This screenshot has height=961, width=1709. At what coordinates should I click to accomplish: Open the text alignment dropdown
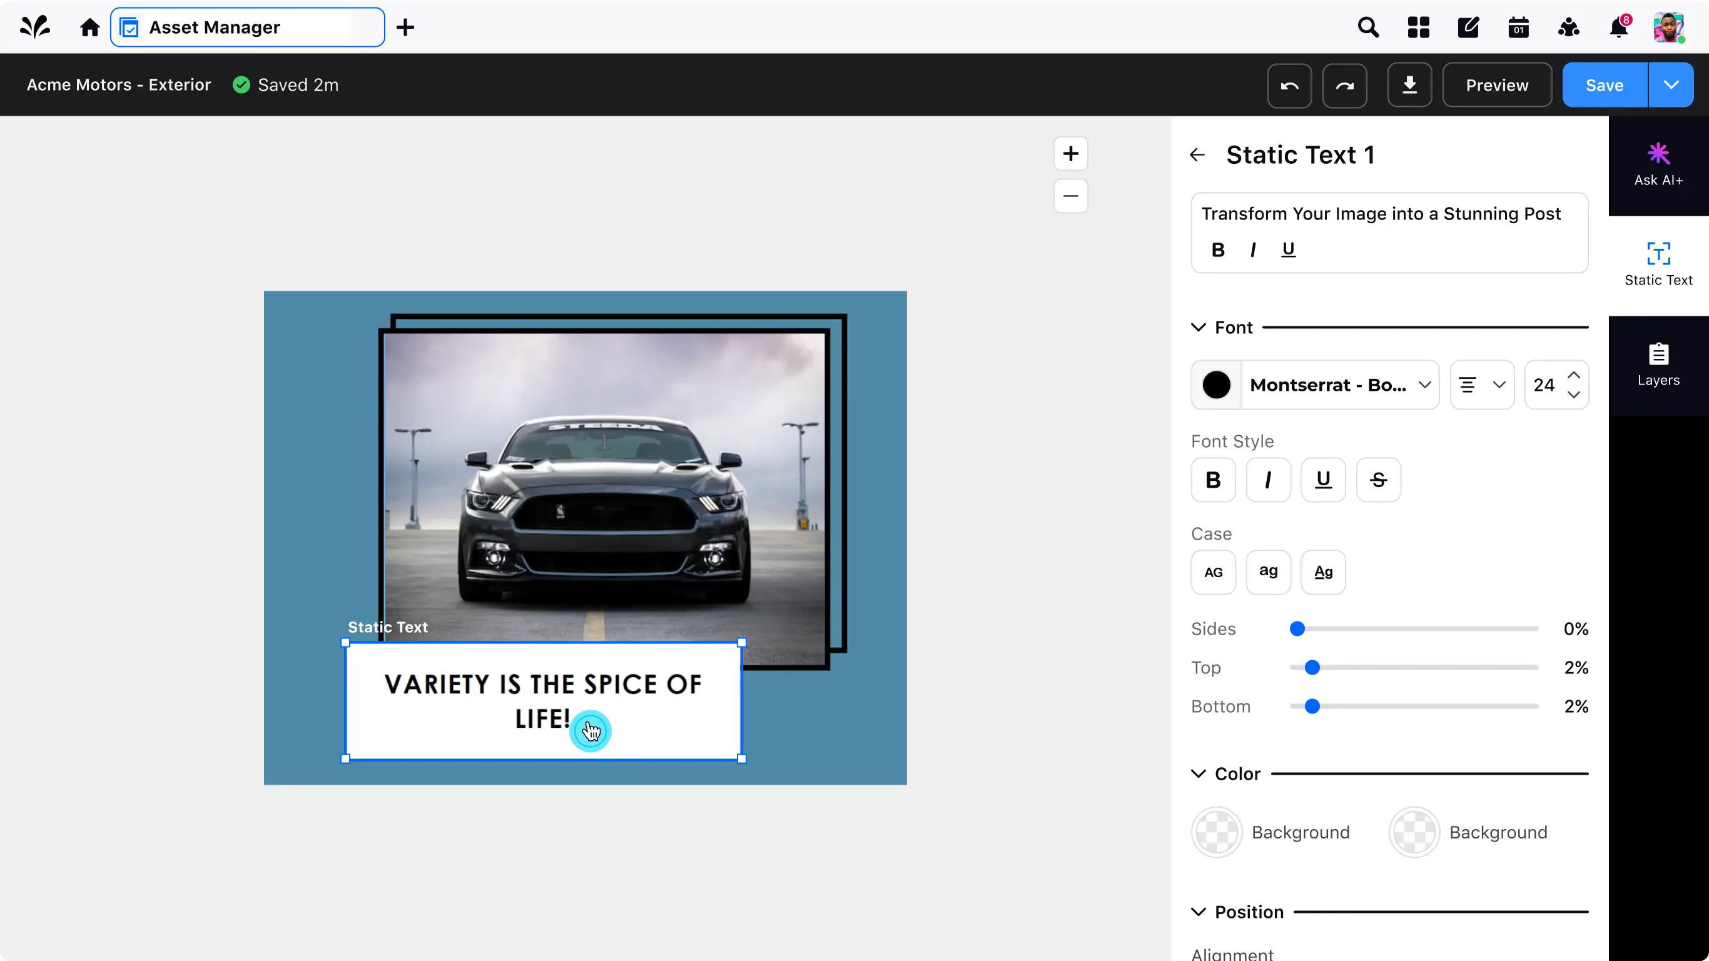click(x=1481, y=385)
